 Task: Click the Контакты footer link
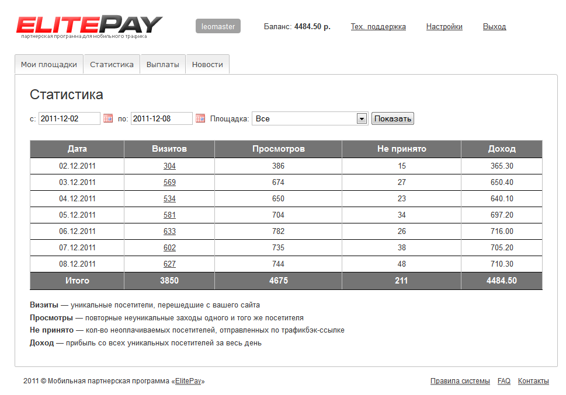click(x=533, y=381)
